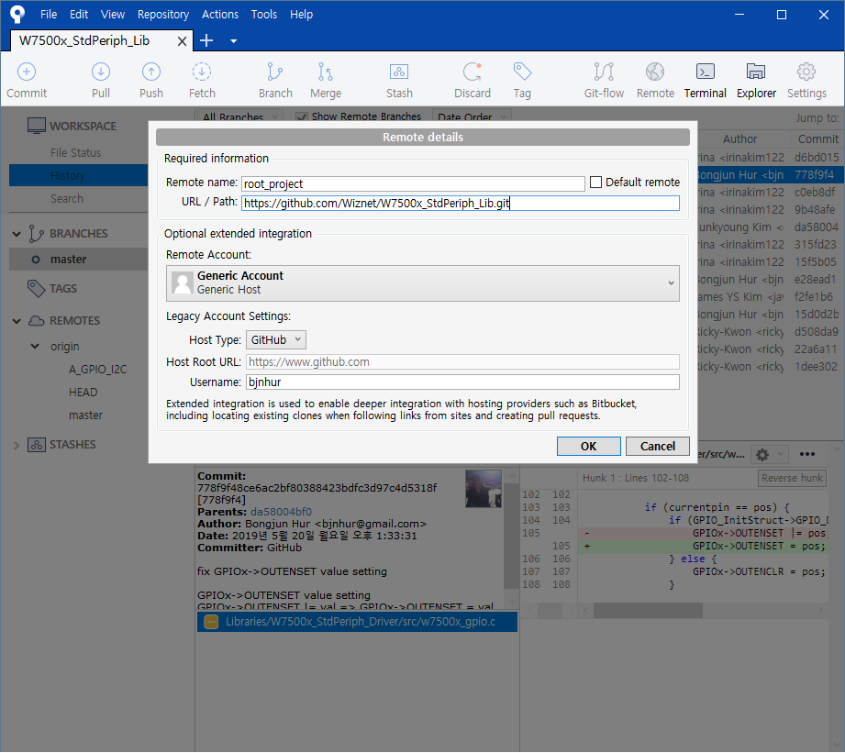Screen dimensions: 845x753
Task: Click the TAGS icon in sidebar
Action: pos(36,289)
